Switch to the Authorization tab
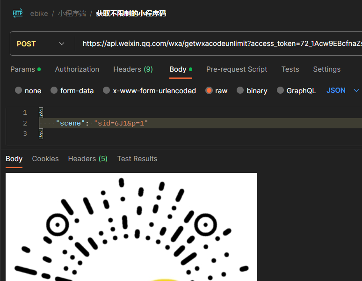The height and width of the screenshot is (281, 362). (77, 69)
